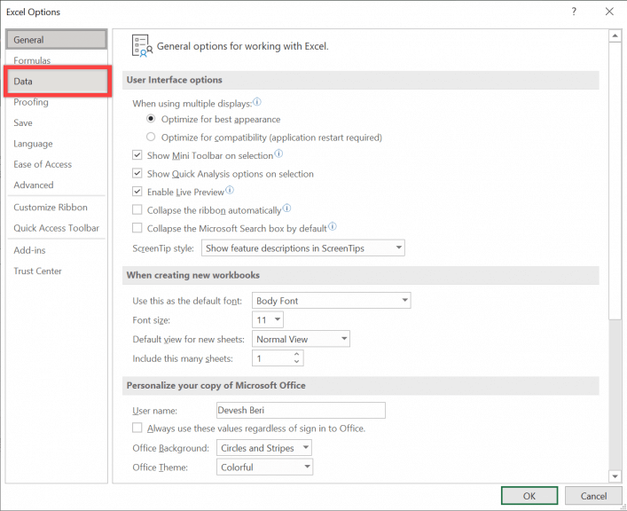Viewport: 627px width, 511px height.
Task: Click the help question mark icon
Action: coord(574,12)
